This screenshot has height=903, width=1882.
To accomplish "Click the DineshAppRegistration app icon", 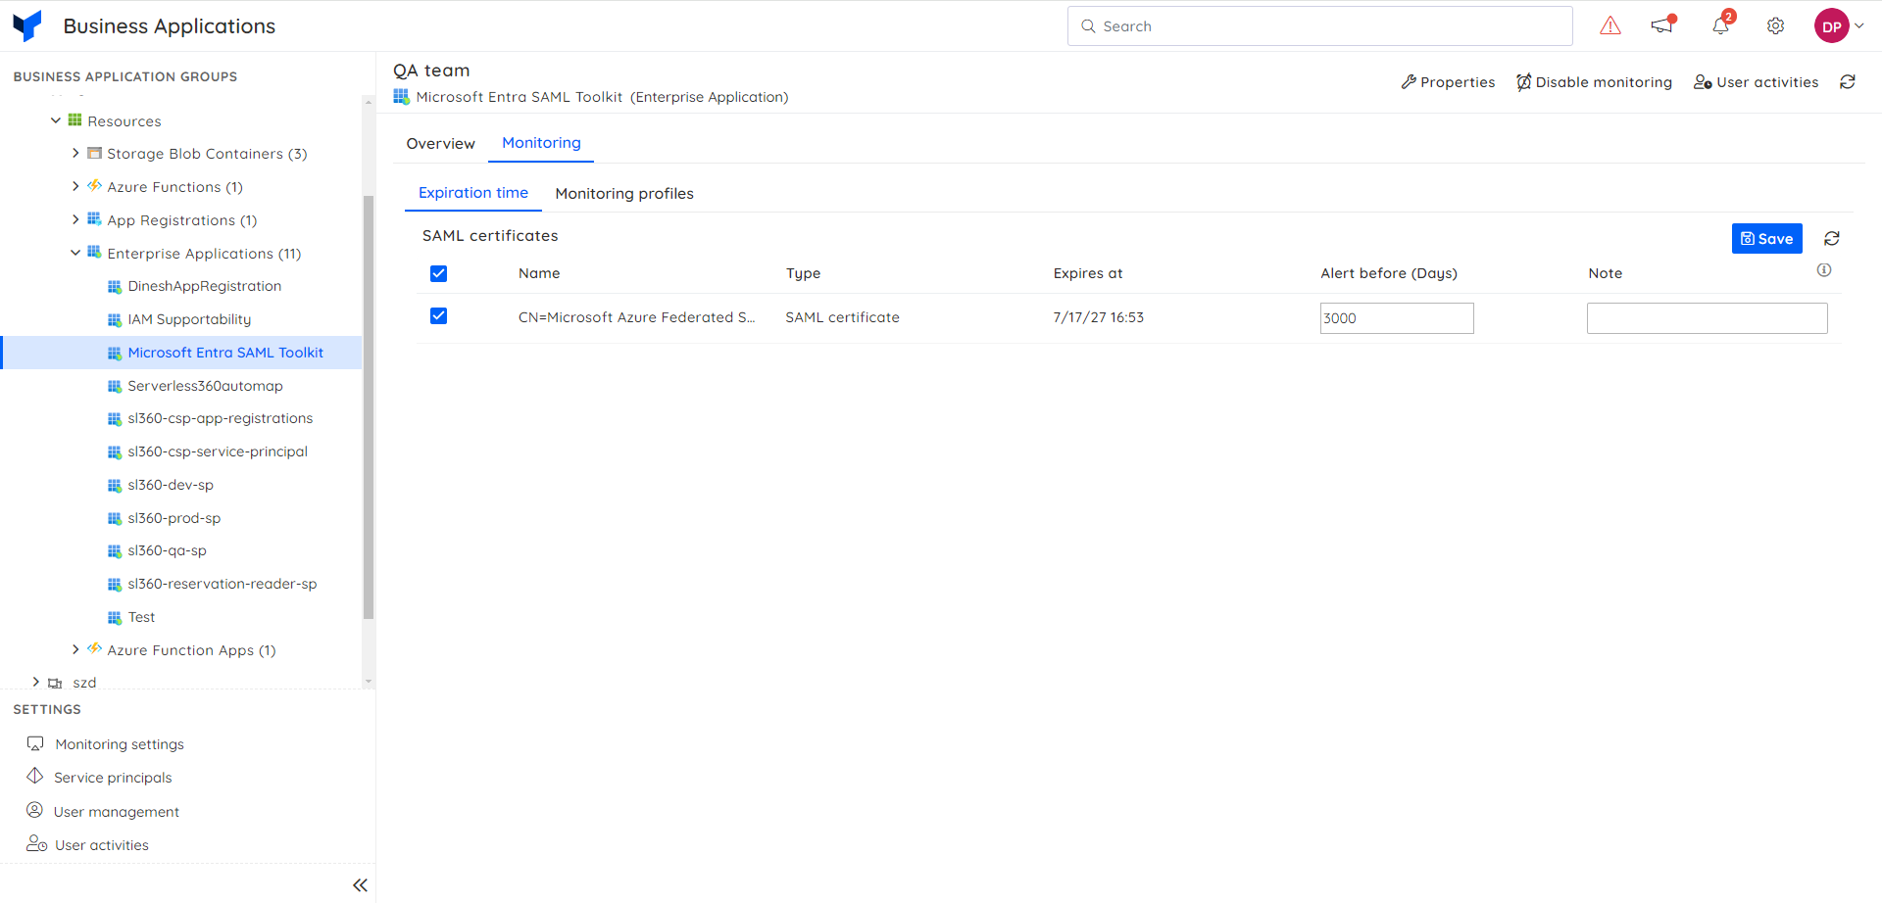I will click(115, 287).
